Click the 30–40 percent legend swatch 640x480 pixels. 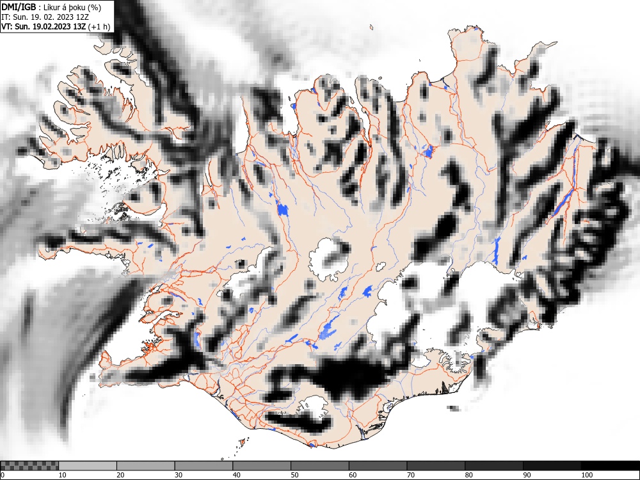[x=204, y=466]
